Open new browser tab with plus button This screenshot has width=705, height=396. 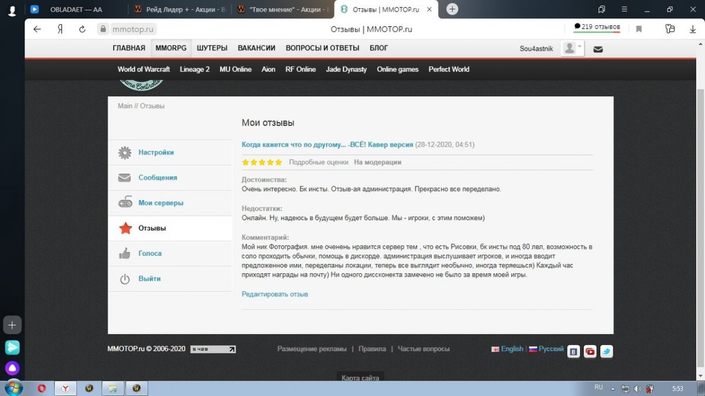click(x=452, y=9)
